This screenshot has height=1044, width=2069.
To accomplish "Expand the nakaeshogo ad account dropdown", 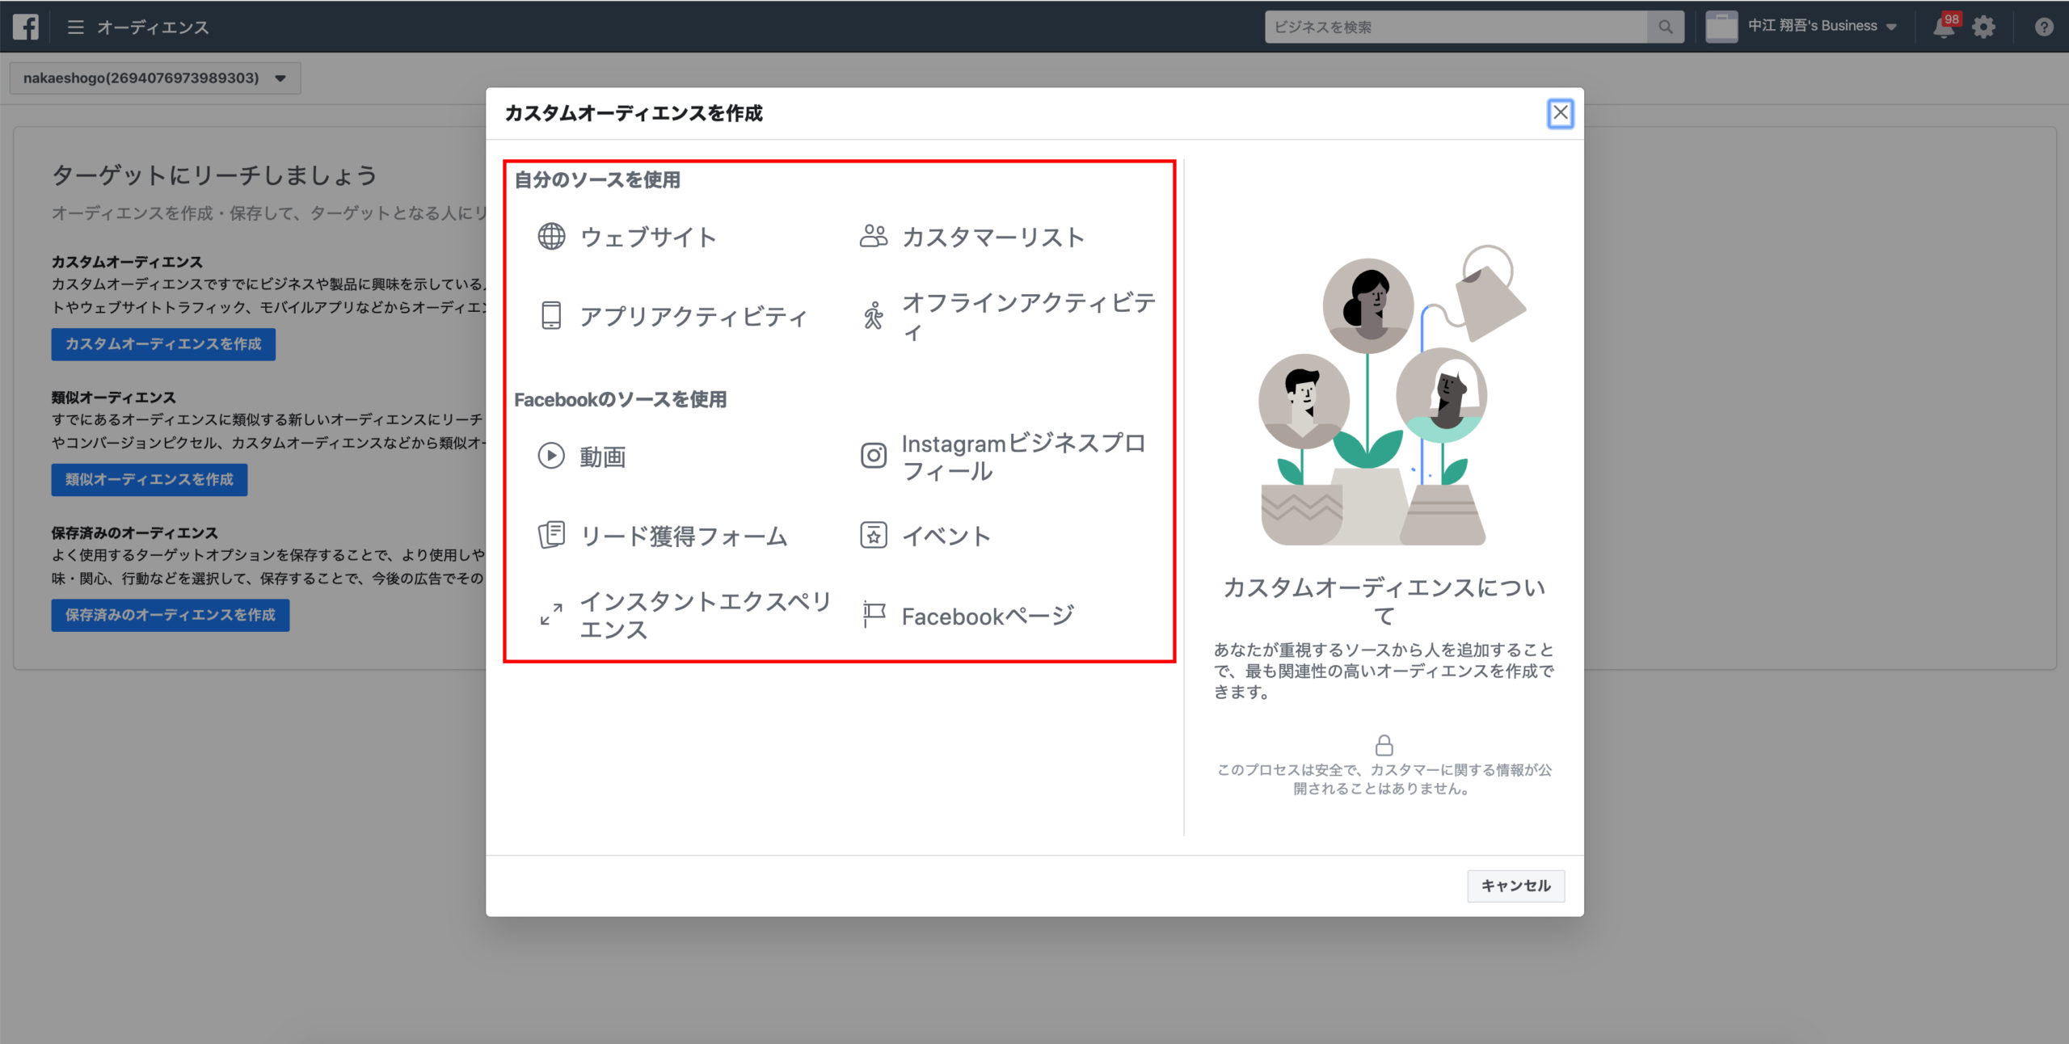I will point(155,78).
